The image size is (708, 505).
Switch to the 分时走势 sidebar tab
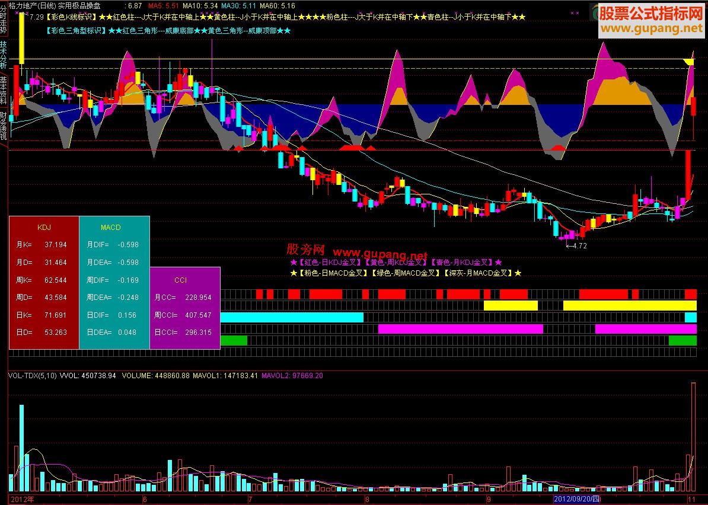point(4,20)
